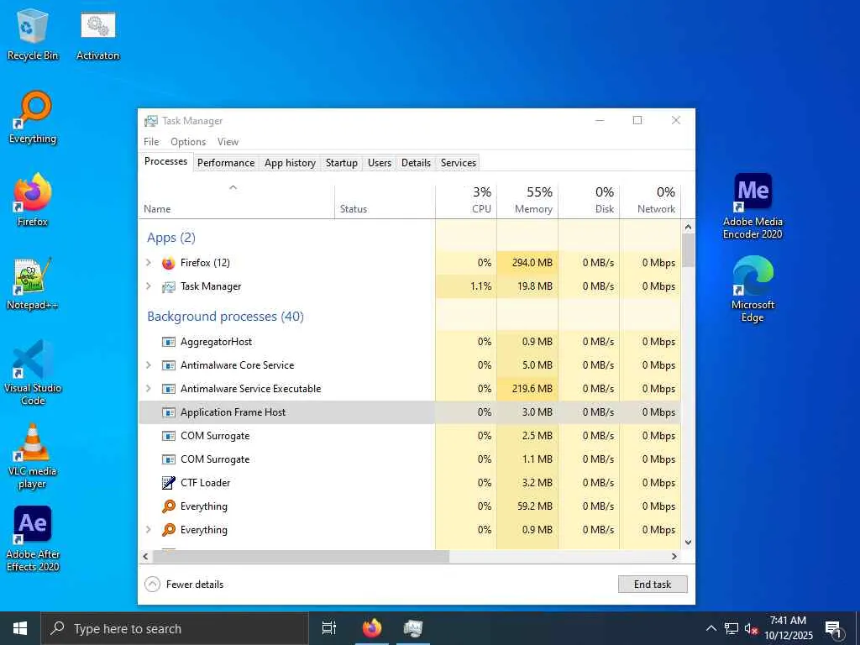This screenshot has width=860, height=645.
Task: Open the notification center icon
Action: [833, 629]
